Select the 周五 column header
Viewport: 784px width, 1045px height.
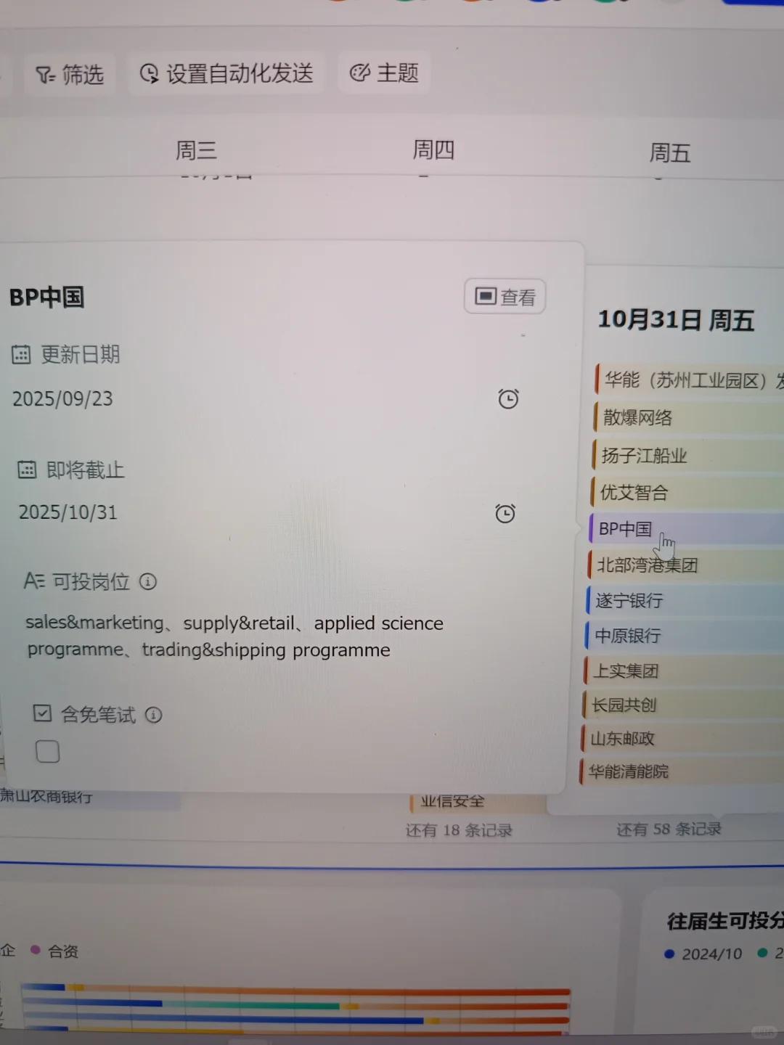tap(669, 152)
